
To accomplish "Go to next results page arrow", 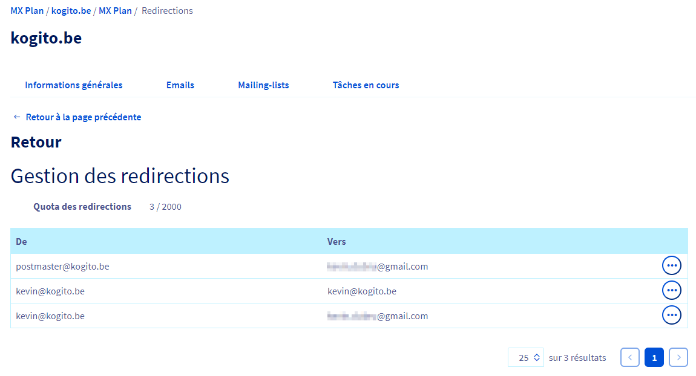I will (x=678, y=357).
